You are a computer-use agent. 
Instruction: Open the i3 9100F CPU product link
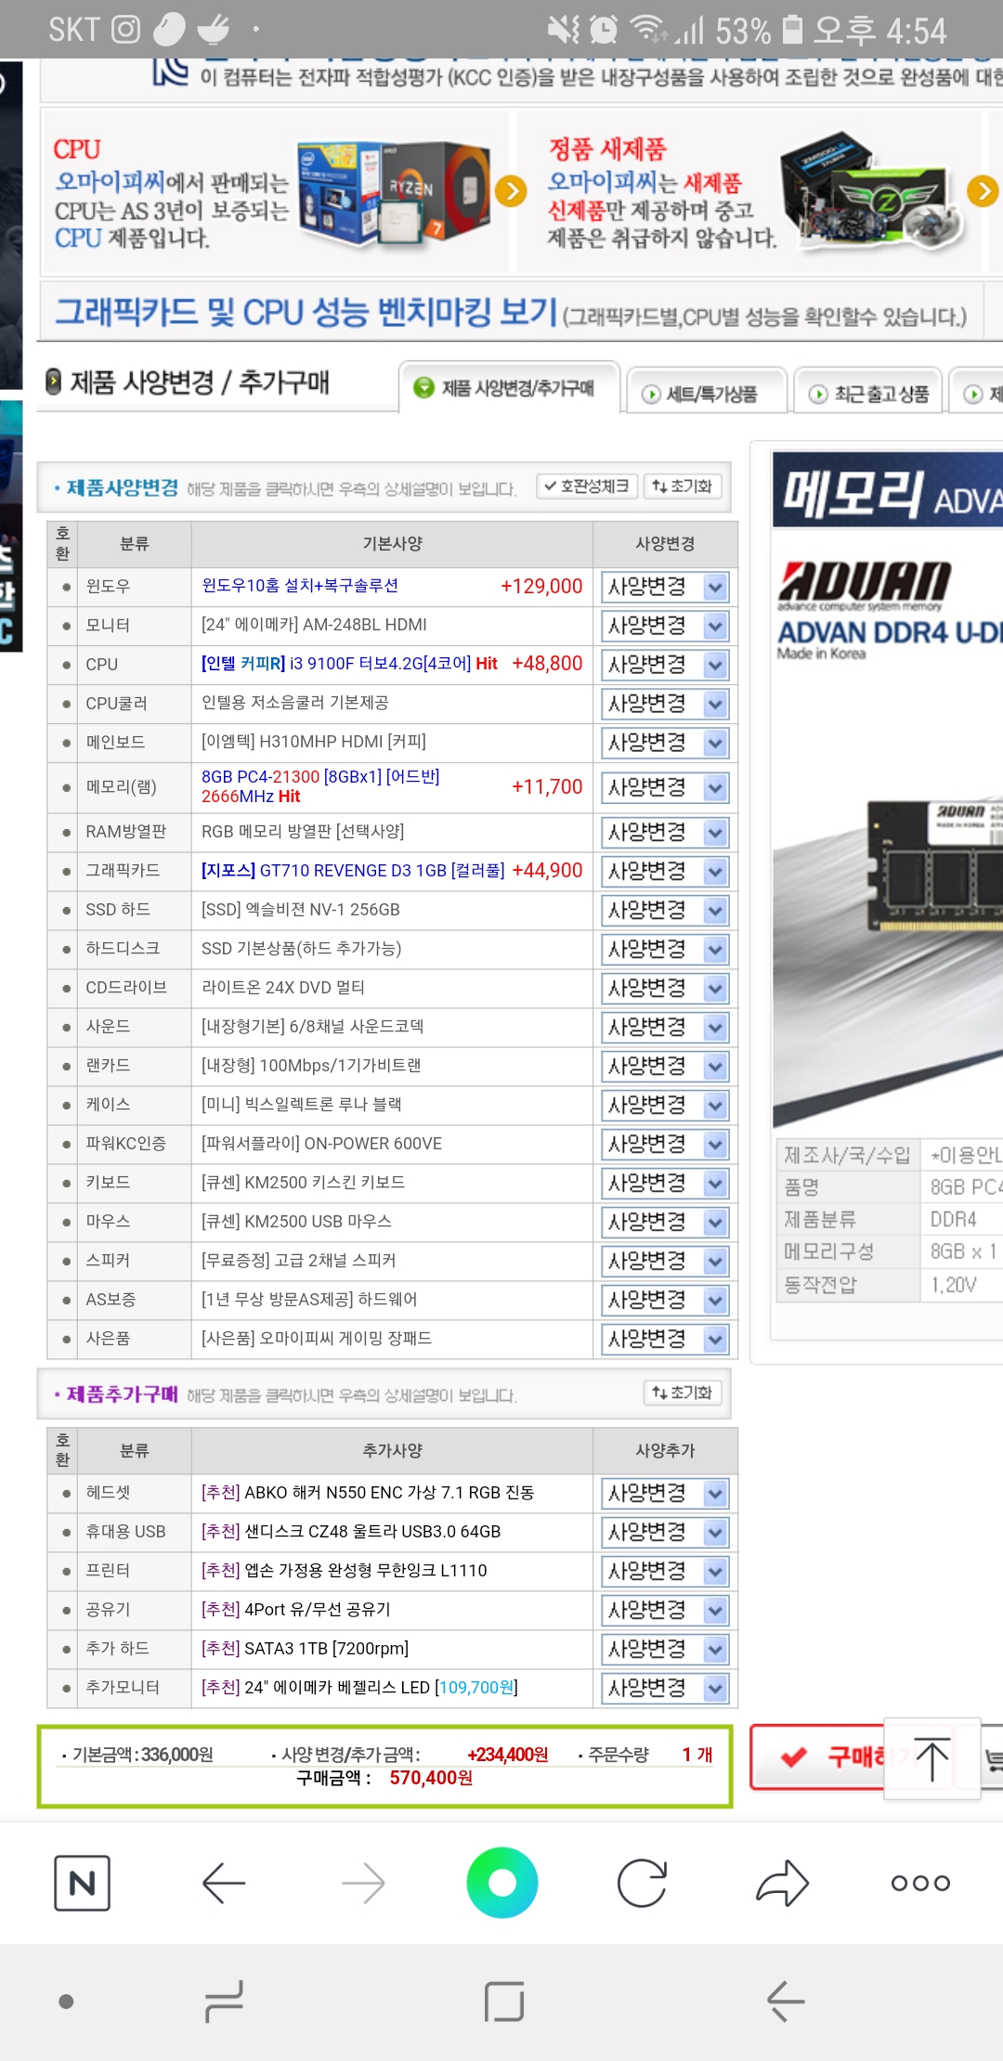[x=349, y=664]
